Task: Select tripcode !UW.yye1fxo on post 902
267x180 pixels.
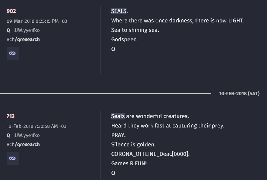Action: point(26,30)
